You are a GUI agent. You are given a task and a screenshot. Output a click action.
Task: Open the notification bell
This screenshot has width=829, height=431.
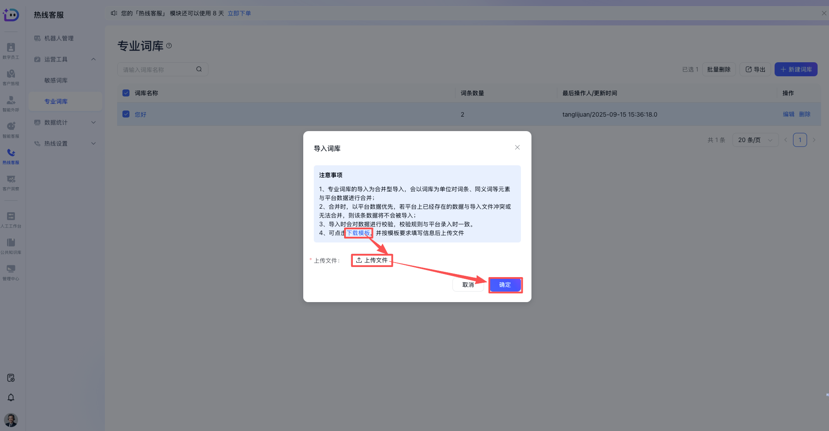coord(11,397)
